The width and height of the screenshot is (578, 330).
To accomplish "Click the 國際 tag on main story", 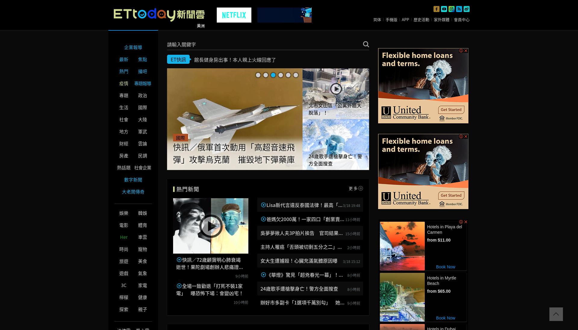I will (x=181, y=138).
